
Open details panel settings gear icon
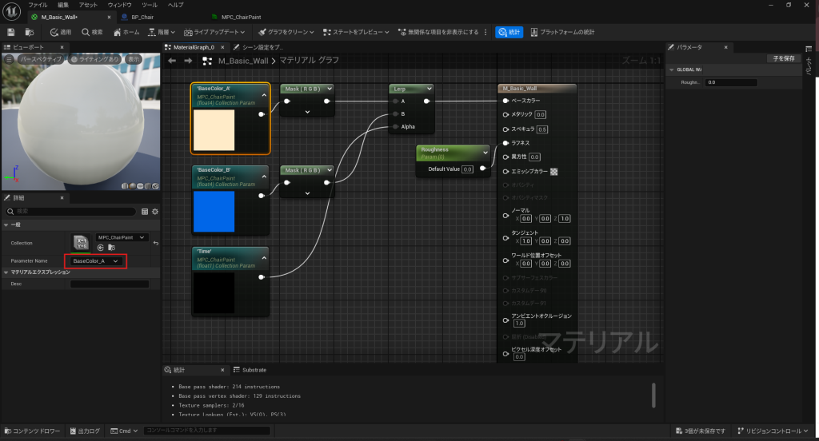(x=155, y=211)
